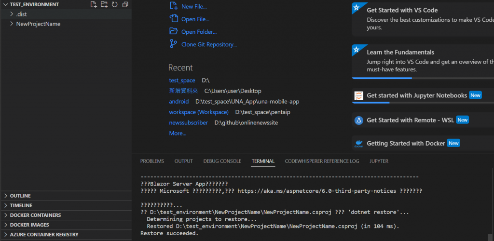Viewport: 494px width, 241px height.
Task: Click the Learn the Fundamentals progress bar
Action: pos(423,78)
